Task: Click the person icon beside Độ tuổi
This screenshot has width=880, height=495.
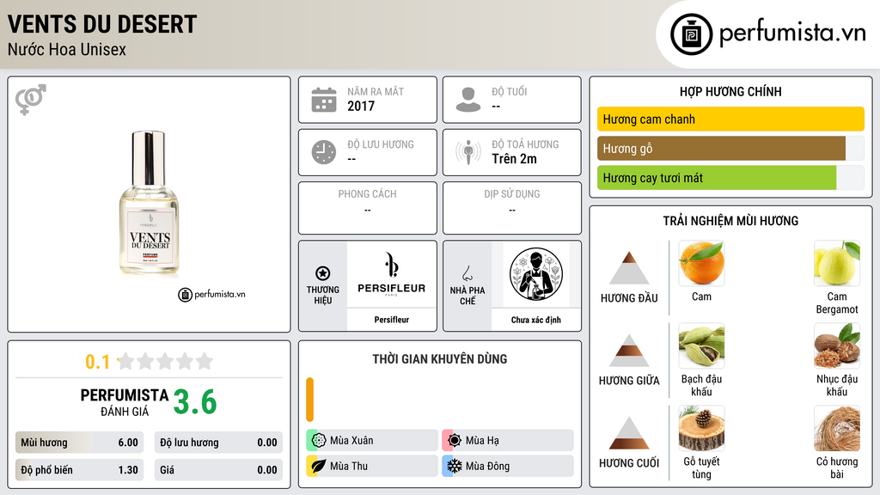Action: 468,100
